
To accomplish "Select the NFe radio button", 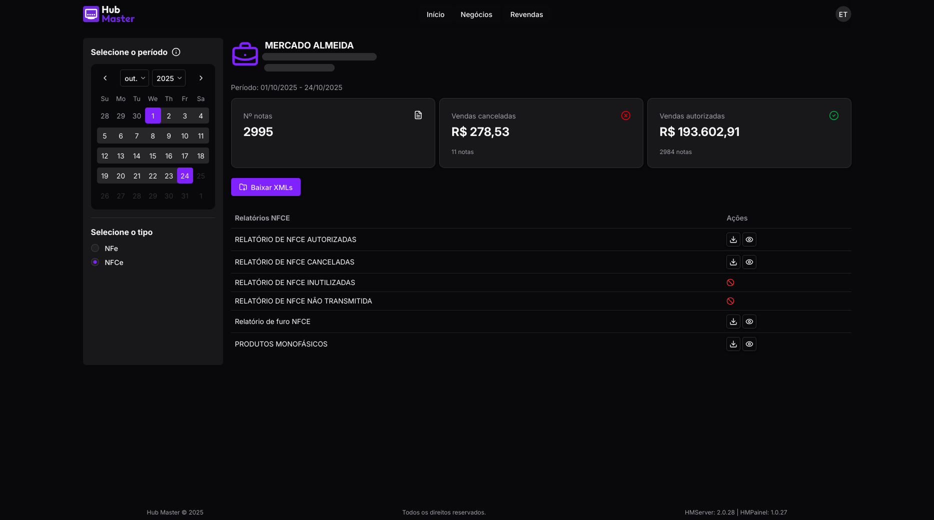I will [x=95, y=248].
